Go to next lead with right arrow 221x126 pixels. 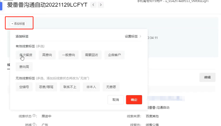[x=101, y=5]
